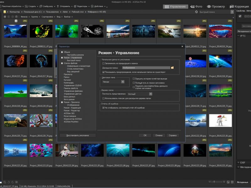Open the Создать menu
Image resolution: width=251 pixels, height=188 pixels.
32,6
